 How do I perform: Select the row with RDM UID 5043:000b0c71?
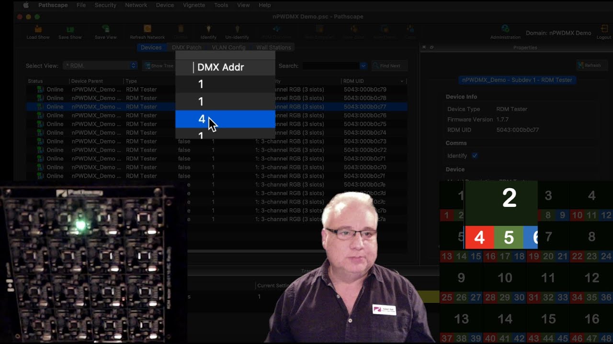tap(217, 159)
